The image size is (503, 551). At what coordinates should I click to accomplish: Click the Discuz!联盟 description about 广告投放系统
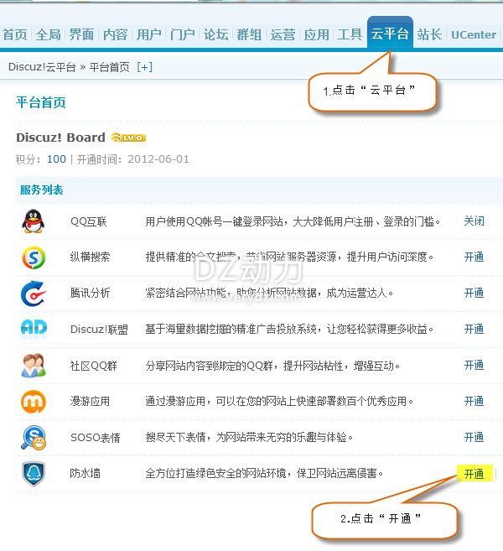coord(289,330)
